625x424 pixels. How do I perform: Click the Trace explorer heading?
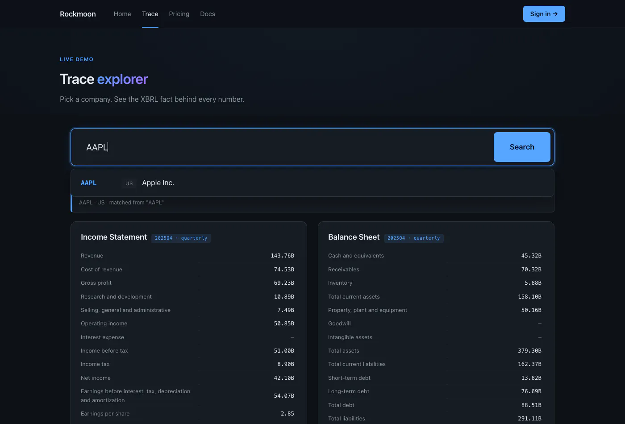point(104,79)
